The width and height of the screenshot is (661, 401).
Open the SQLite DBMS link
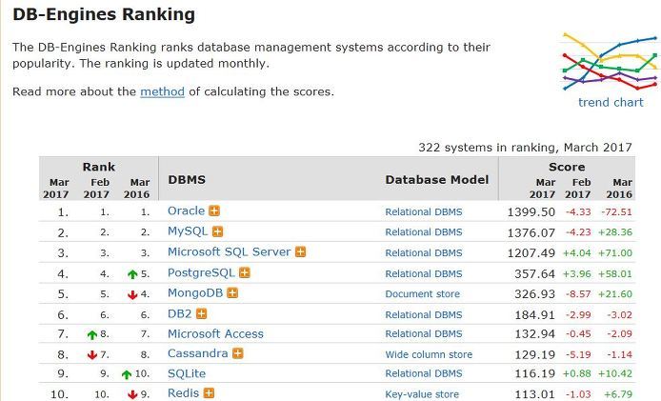click(187, 373)
